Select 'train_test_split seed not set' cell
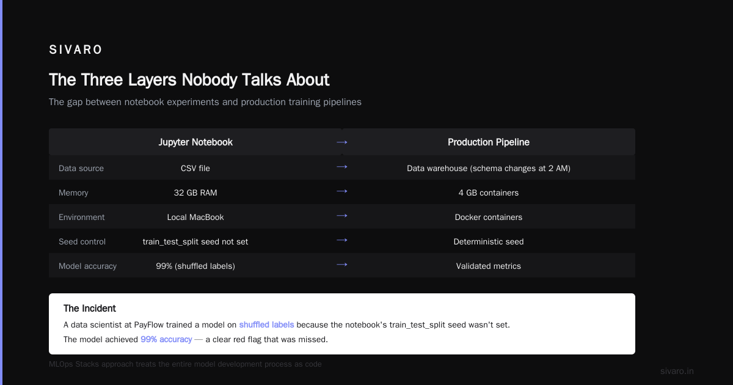 195,241
